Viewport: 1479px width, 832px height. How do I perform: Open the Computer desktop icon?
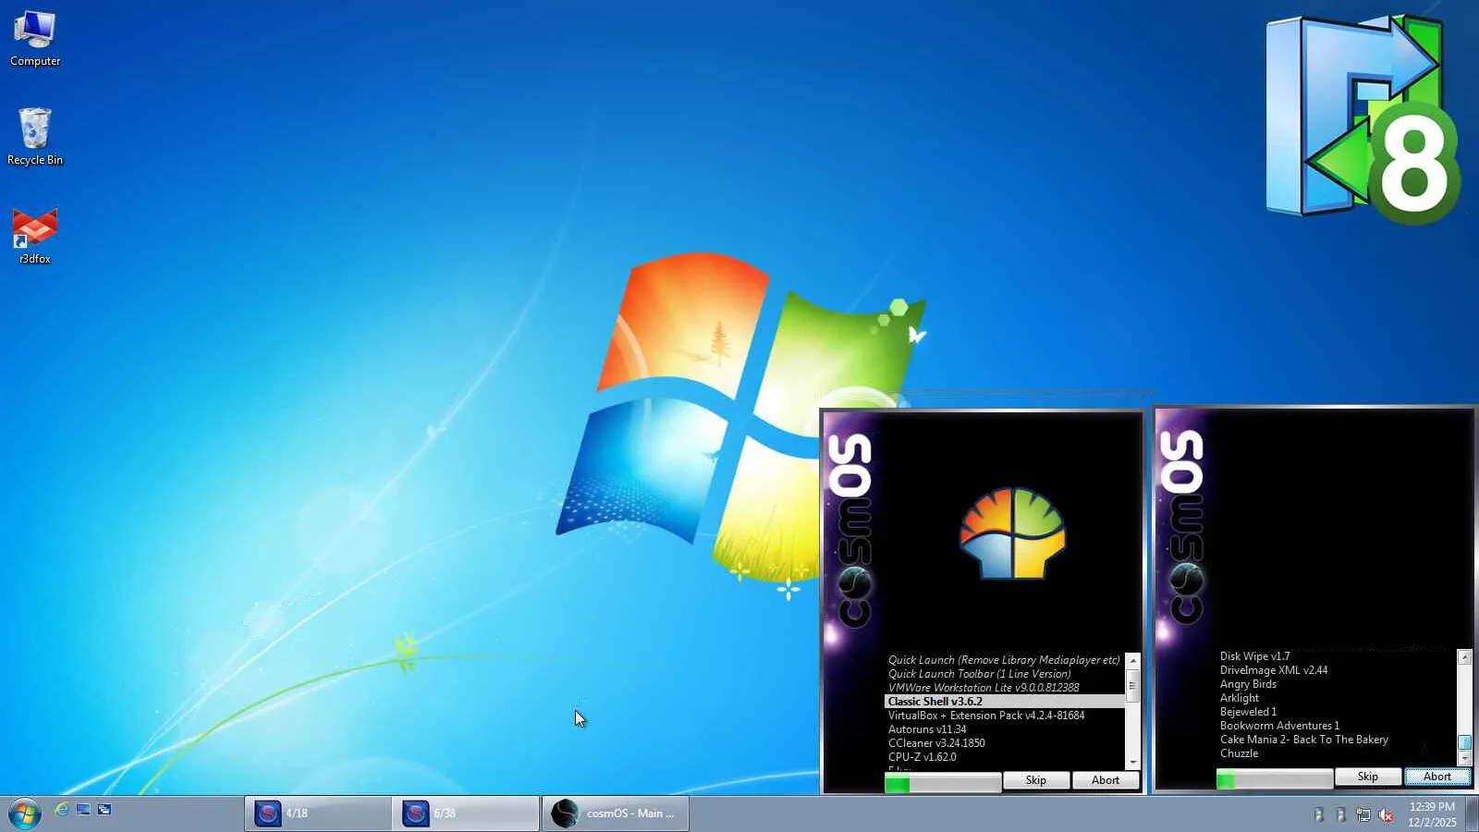(x=35, y=39)
